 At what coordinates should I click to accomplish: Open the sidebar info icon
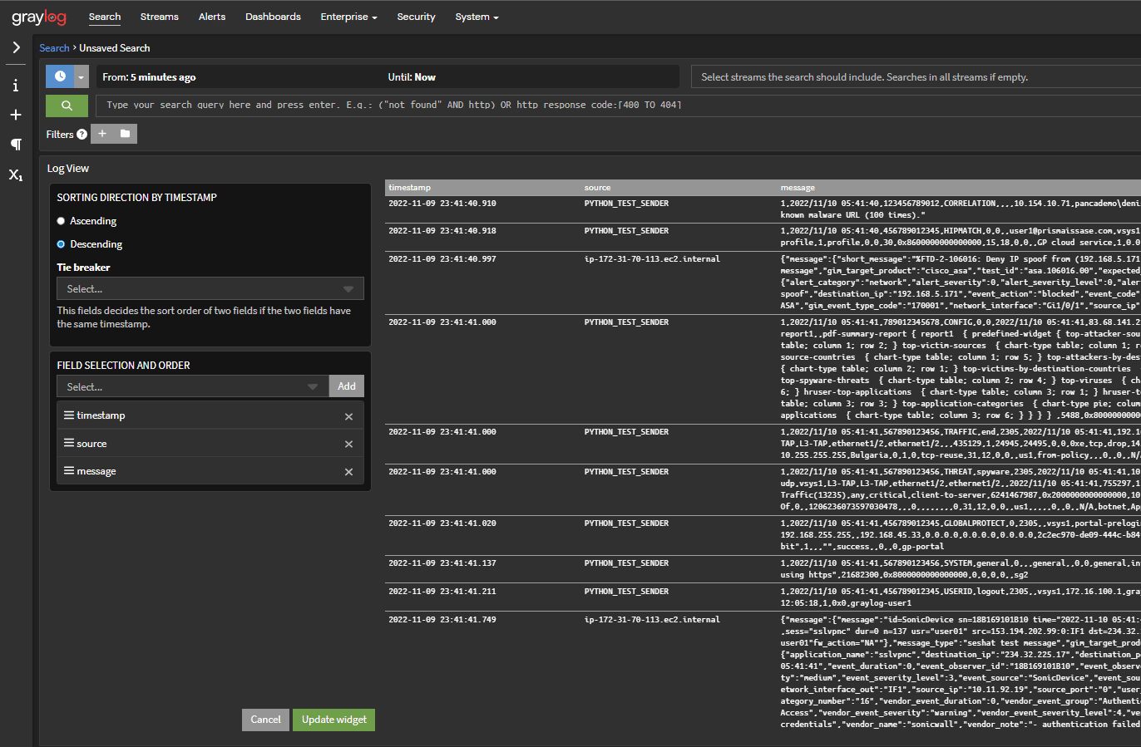pyautogui.click(x=16, y=86)
